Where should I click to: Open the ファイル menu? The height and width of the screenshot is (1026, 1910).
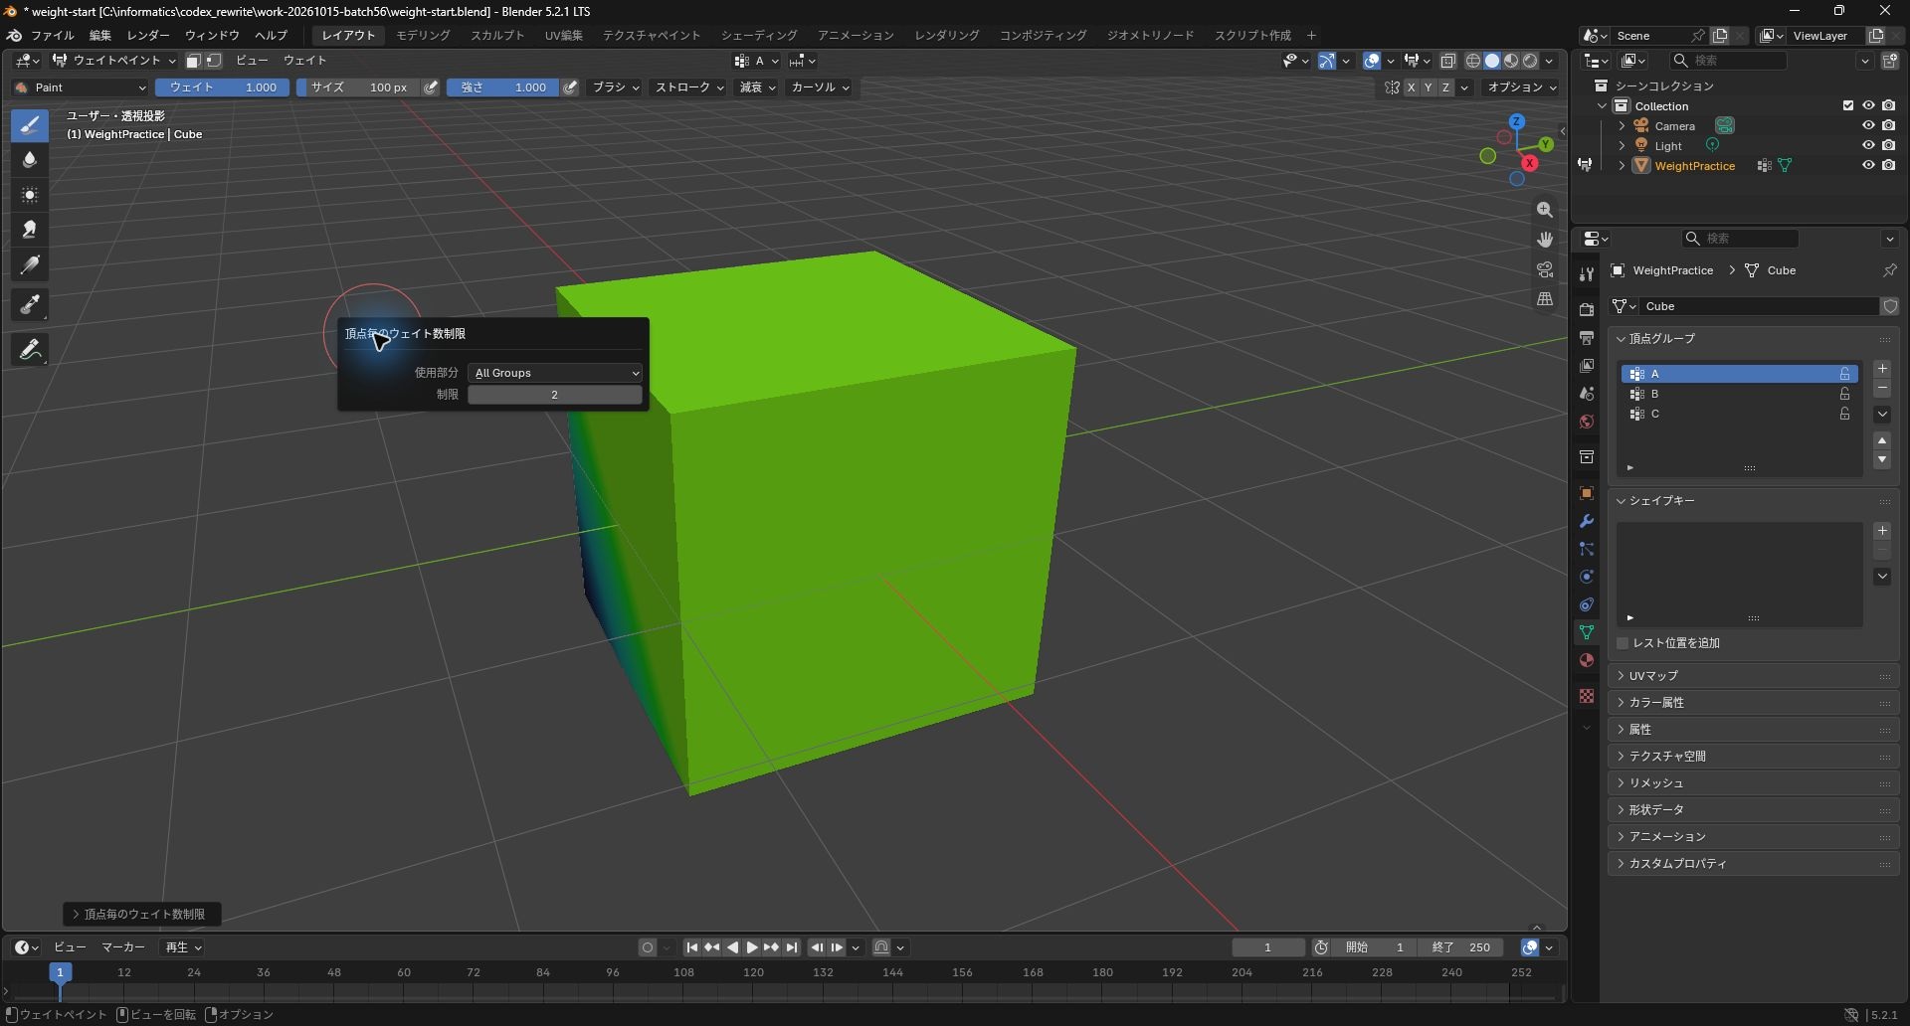coord(52,35)
